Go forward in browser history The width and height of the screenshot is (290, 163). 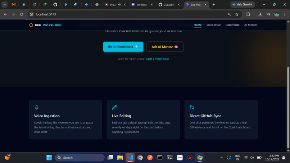click(13, 14)
